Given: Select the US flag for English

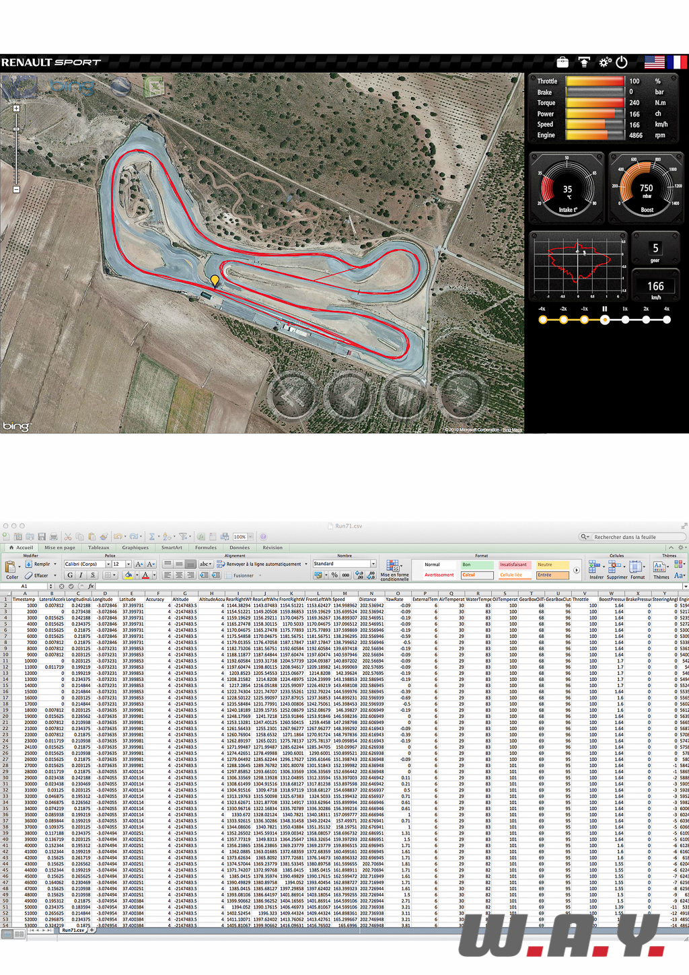Looking at the screenshot, I should pos(654,63).
